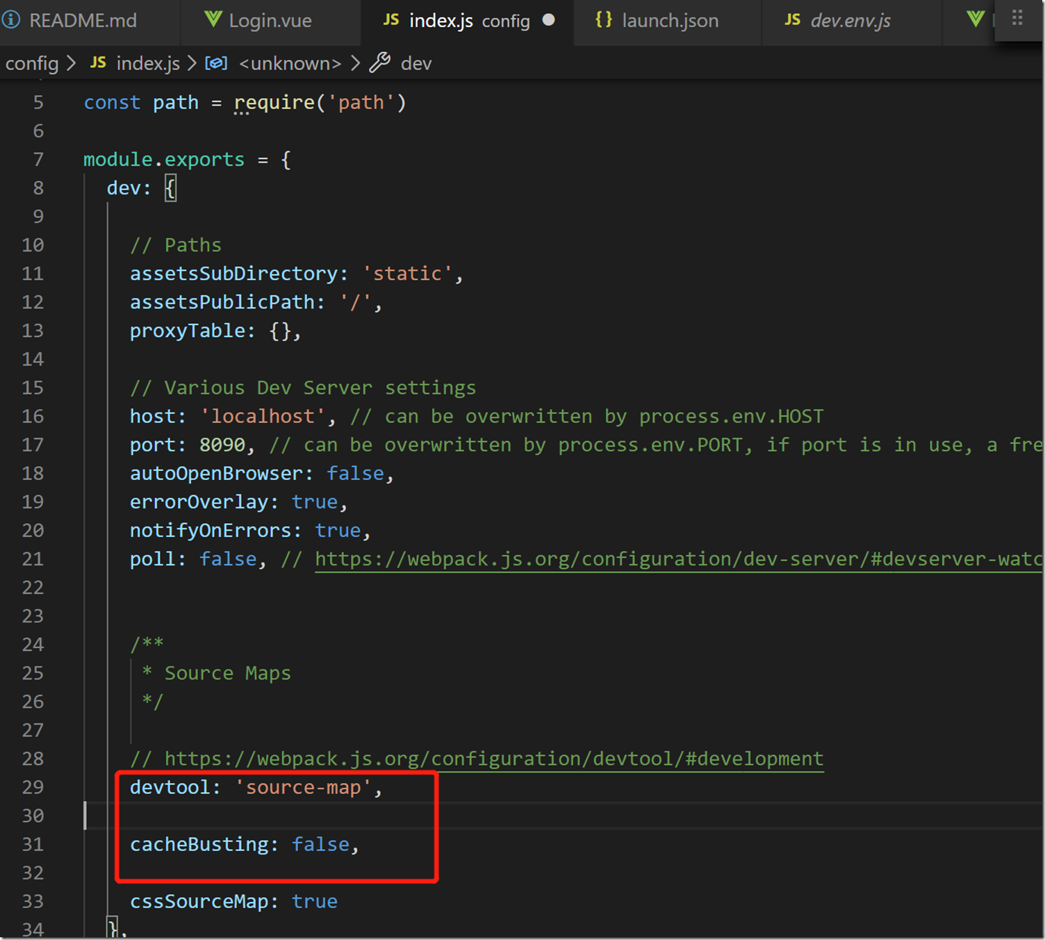Open the webpack dev-server documentation link

pyautogui.click(x=678, y=559)
